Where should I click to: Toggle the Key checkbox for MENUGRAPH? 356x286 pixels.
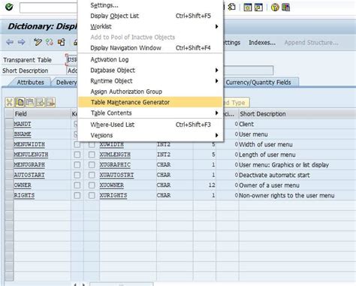pos(77,165)
